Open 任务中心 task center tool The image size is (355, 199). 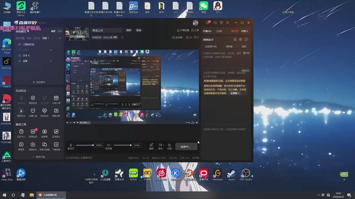[21, 133]
